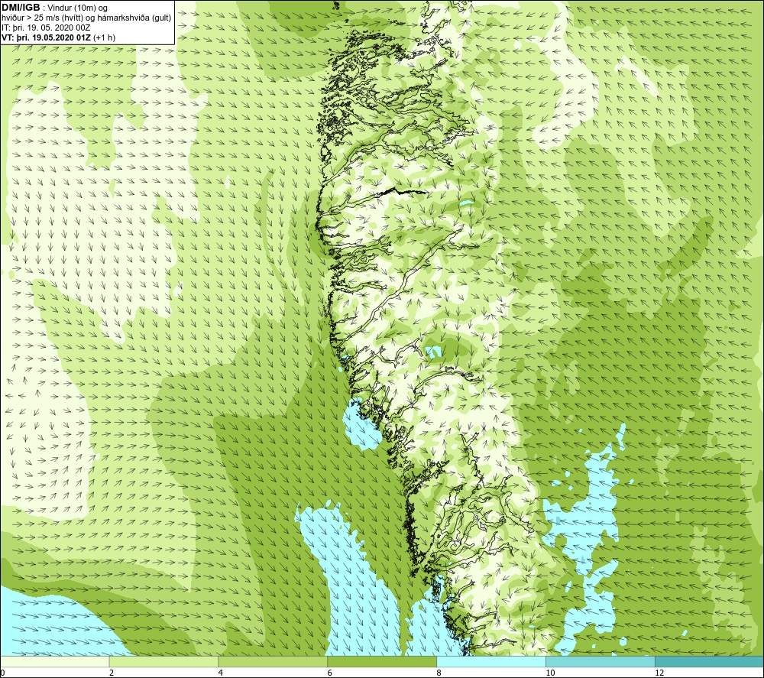Click the legend scale value 12
The image size is (764, 678).
tap(659, 673)
